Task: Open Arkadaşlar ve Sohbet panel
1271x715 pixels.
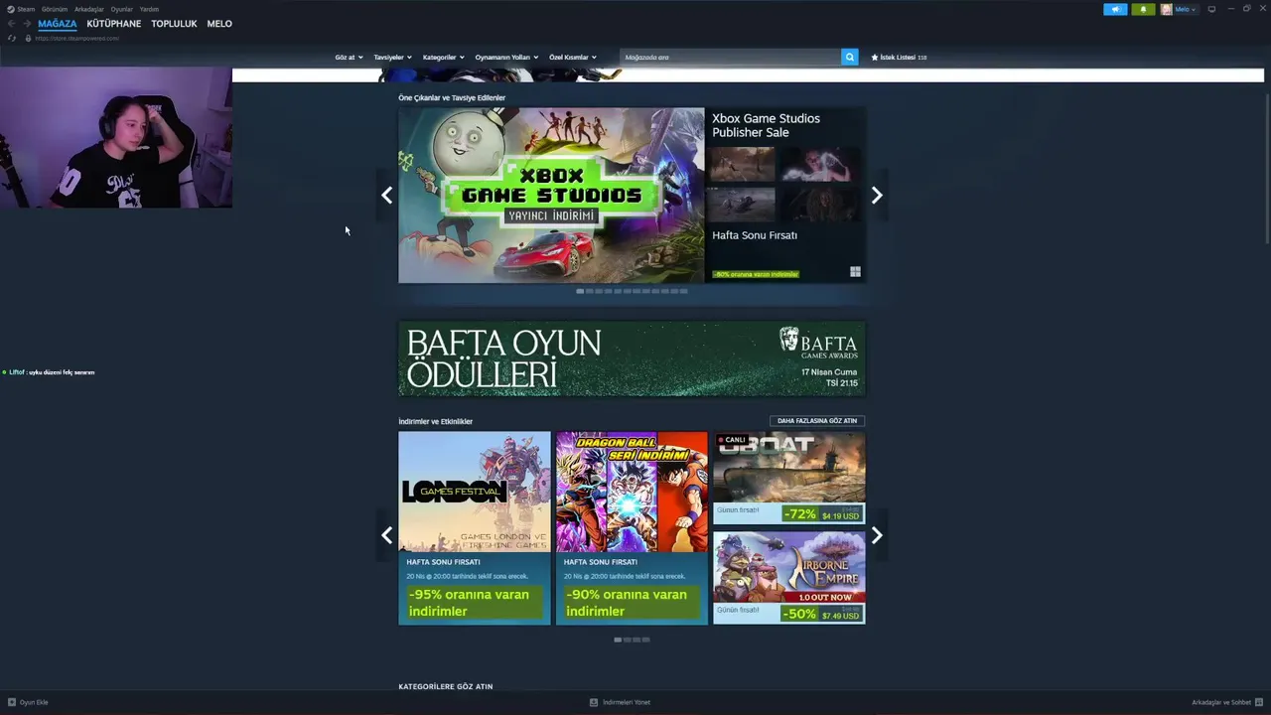Action: 1221,702
